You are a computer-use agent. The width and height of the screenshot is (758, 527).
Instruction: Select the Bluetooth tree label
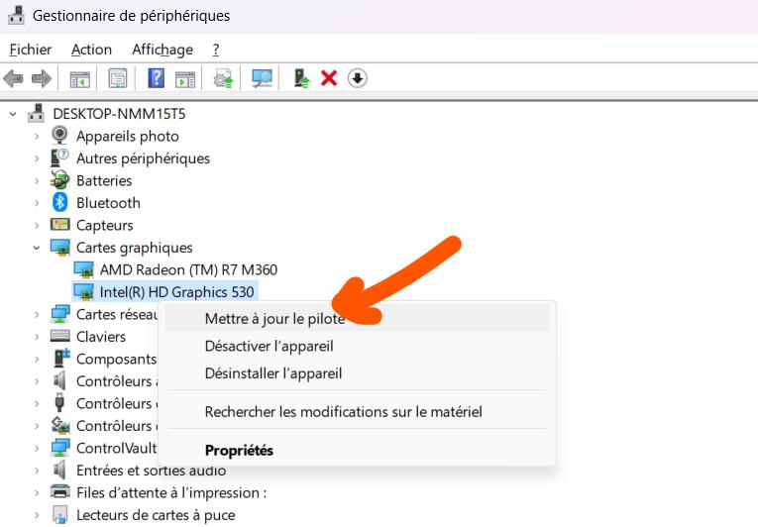108,203
